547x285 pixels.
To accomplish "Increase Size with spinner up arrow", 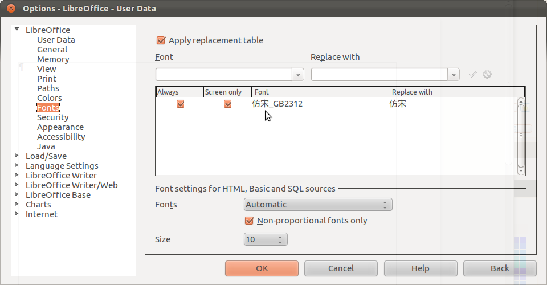I will (280, 237).
